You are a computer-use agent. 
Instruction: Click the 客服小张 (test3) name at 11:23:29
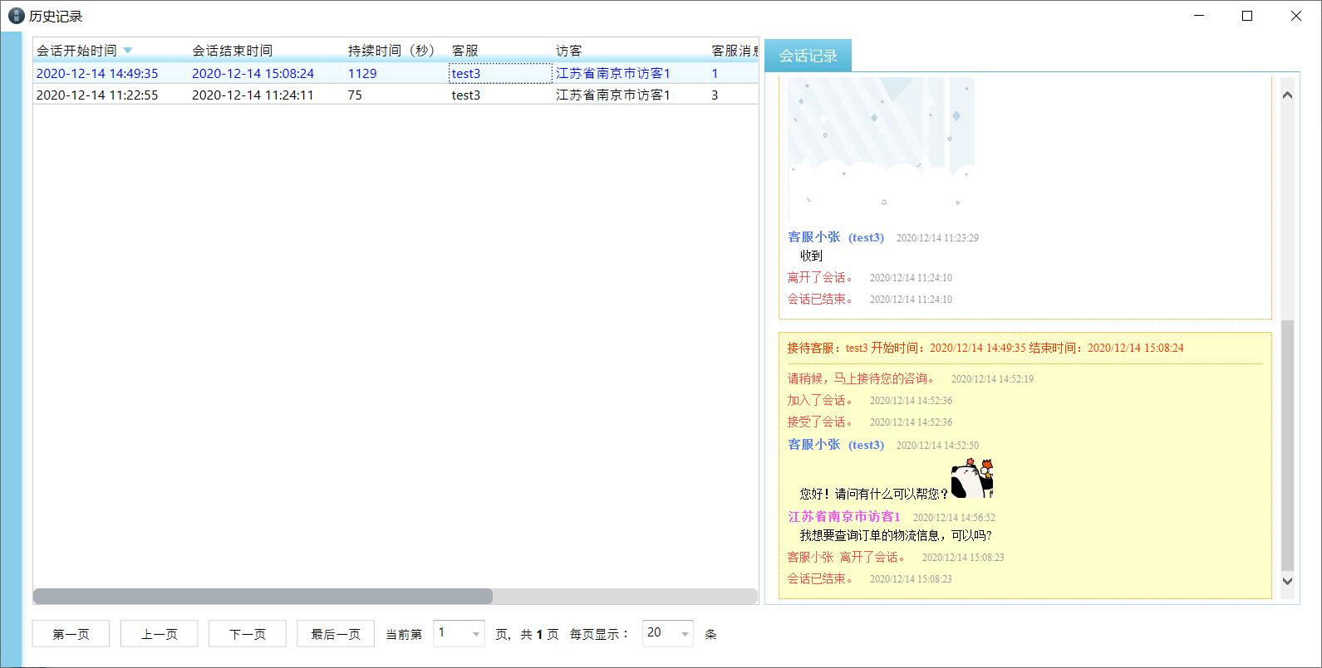click(836, 237)
